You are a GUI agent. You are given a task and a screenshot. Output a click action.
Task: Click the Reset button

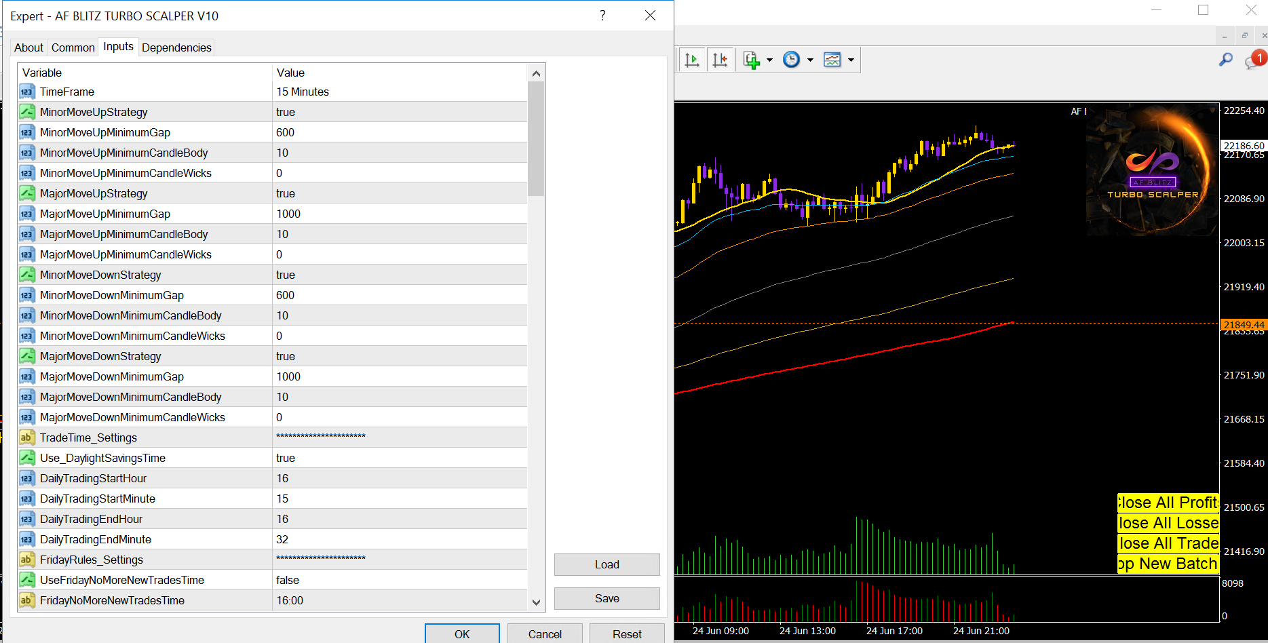pos(627,634)
